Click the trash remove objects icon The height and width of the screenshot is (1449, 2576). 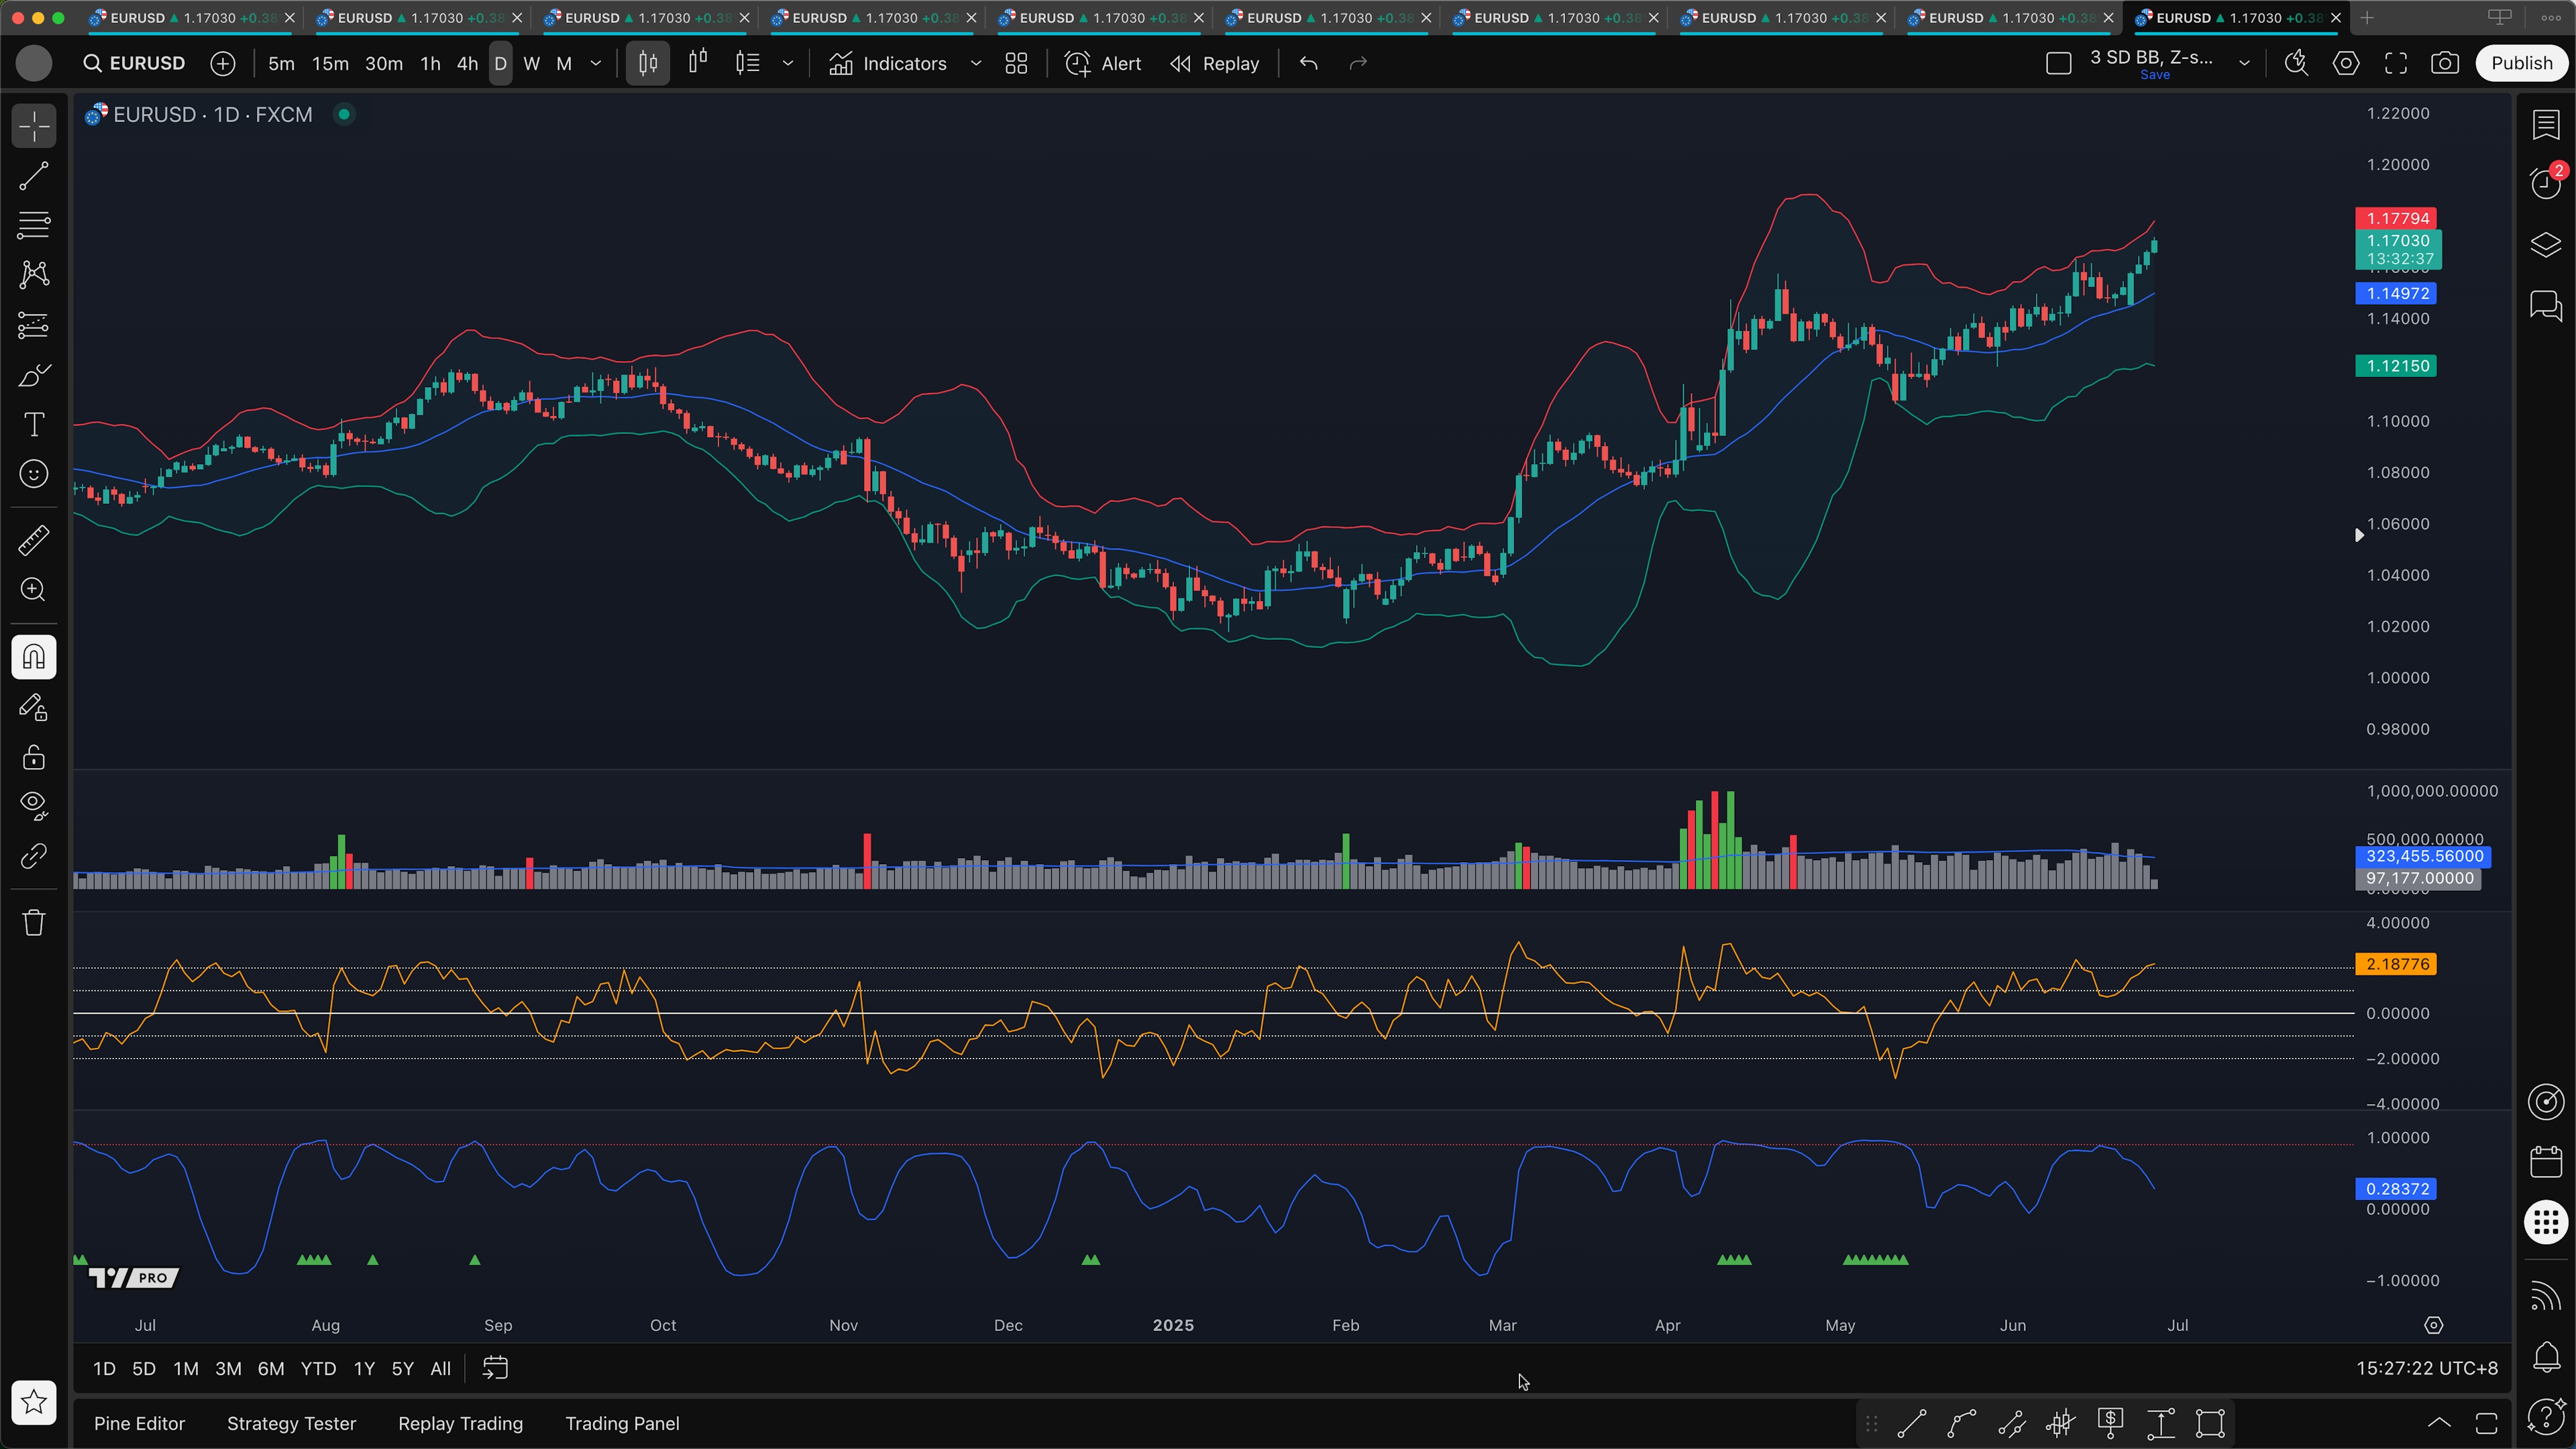(x=34, y=922)
